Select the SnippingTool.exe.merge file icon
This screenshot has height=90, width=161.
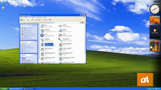pyautogui.click(x=60, y=54)
